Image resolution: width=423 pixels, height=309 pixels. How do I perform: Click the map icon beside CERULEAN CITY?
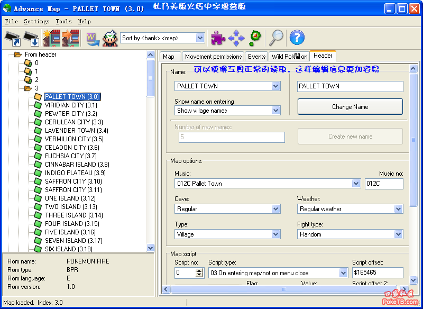[x=38, y=122]
